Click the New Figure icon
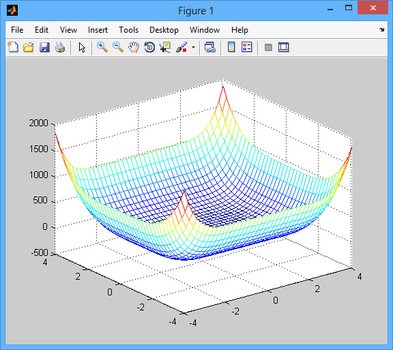The width and height of the screenshot is (393, 350). [x=13, y=47]
